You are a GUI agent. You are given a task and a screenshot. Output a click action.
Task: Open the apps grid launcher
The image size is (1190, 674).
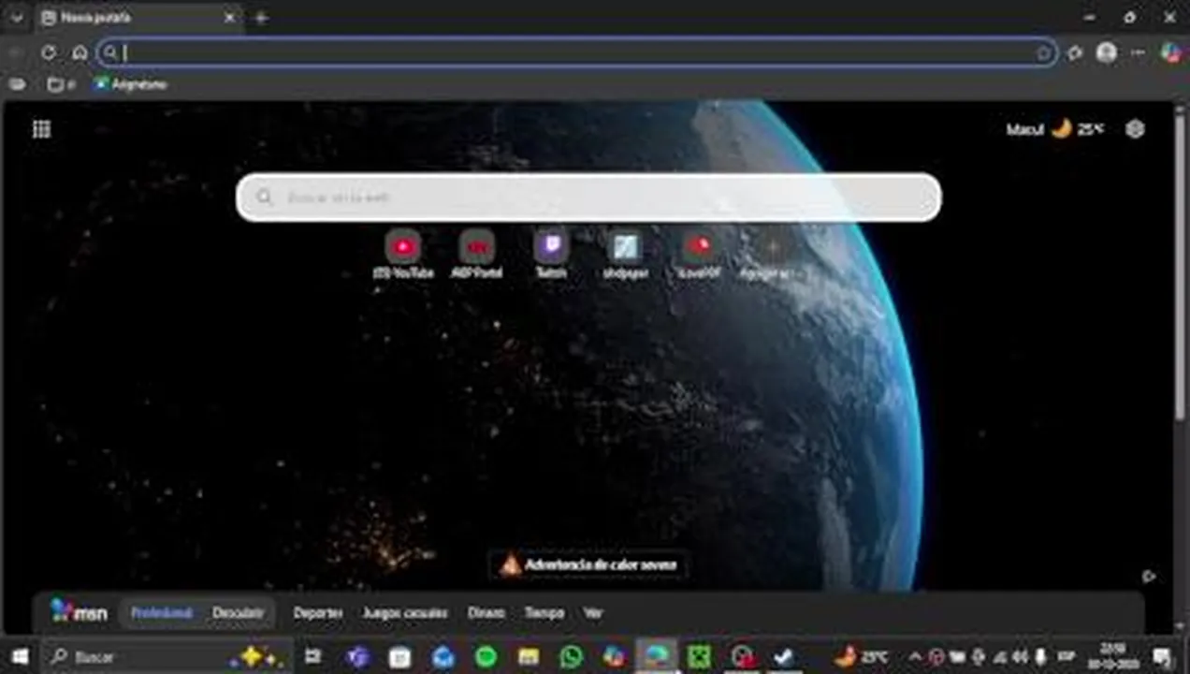tap(41, 129)
